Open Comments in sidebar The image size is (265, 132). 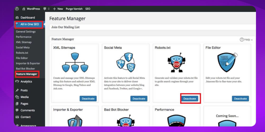28,110
